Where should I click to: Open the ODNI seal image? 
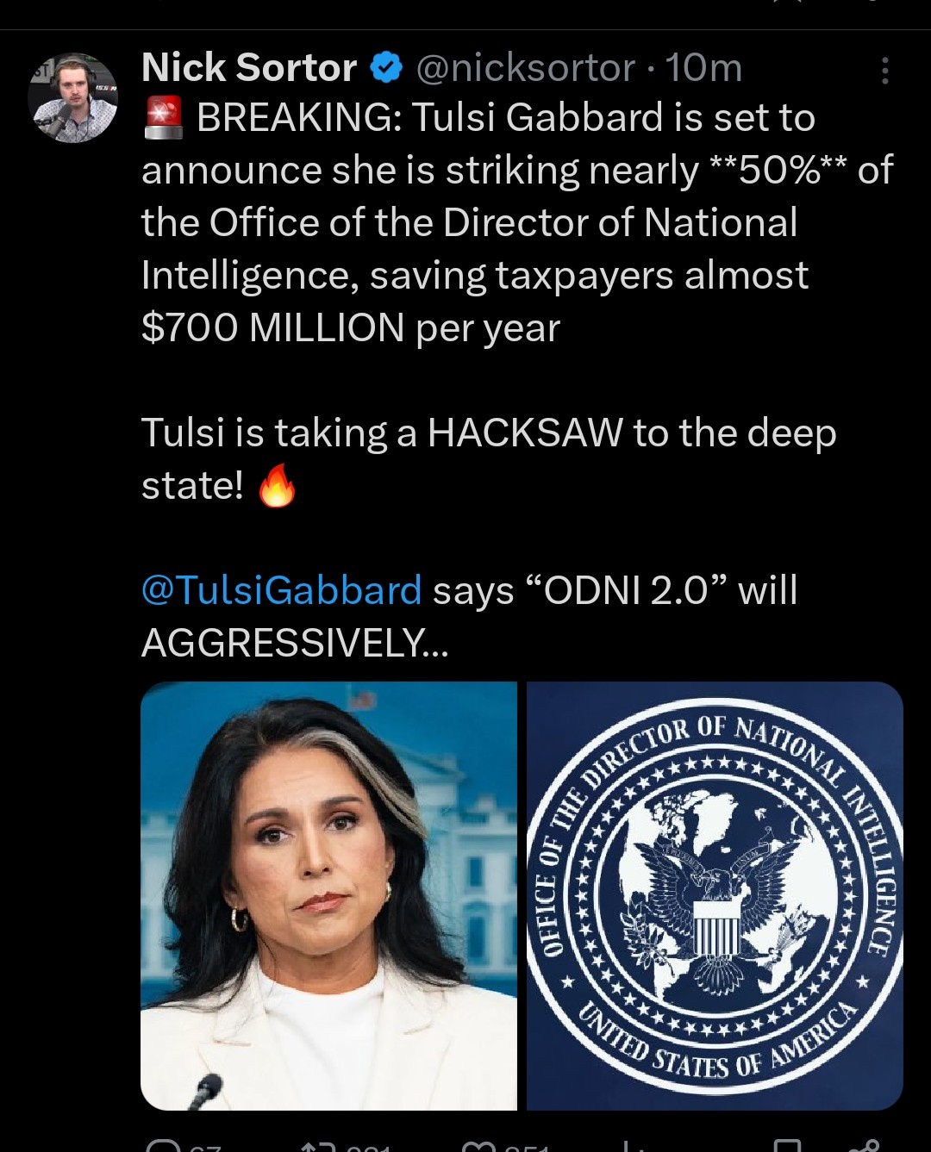click(x=715, y=896)
